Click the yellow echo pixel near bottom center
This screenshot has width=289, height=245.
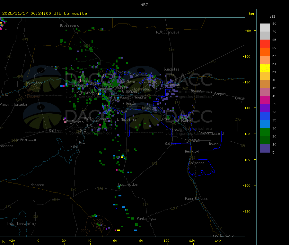[x=118, y=231]
